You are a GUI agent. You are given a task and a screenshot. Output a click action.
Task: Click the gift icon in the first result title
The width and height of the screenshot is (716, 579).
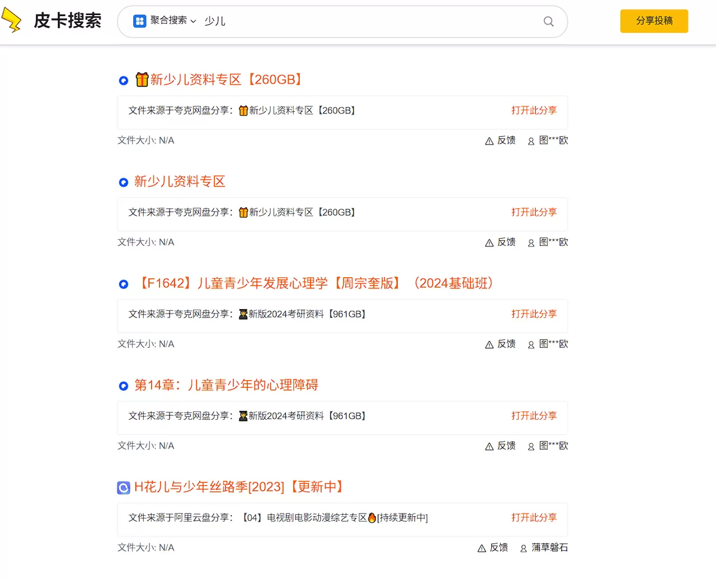coord(142,79)
